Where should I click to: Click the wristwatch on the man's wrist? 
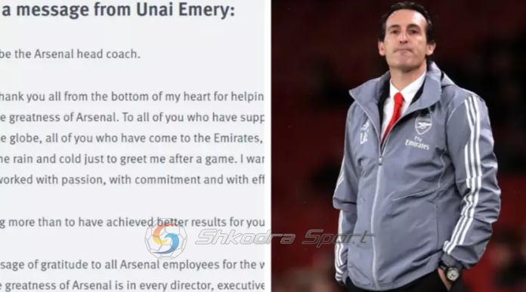pyautogui.click(x=451, y=272)
